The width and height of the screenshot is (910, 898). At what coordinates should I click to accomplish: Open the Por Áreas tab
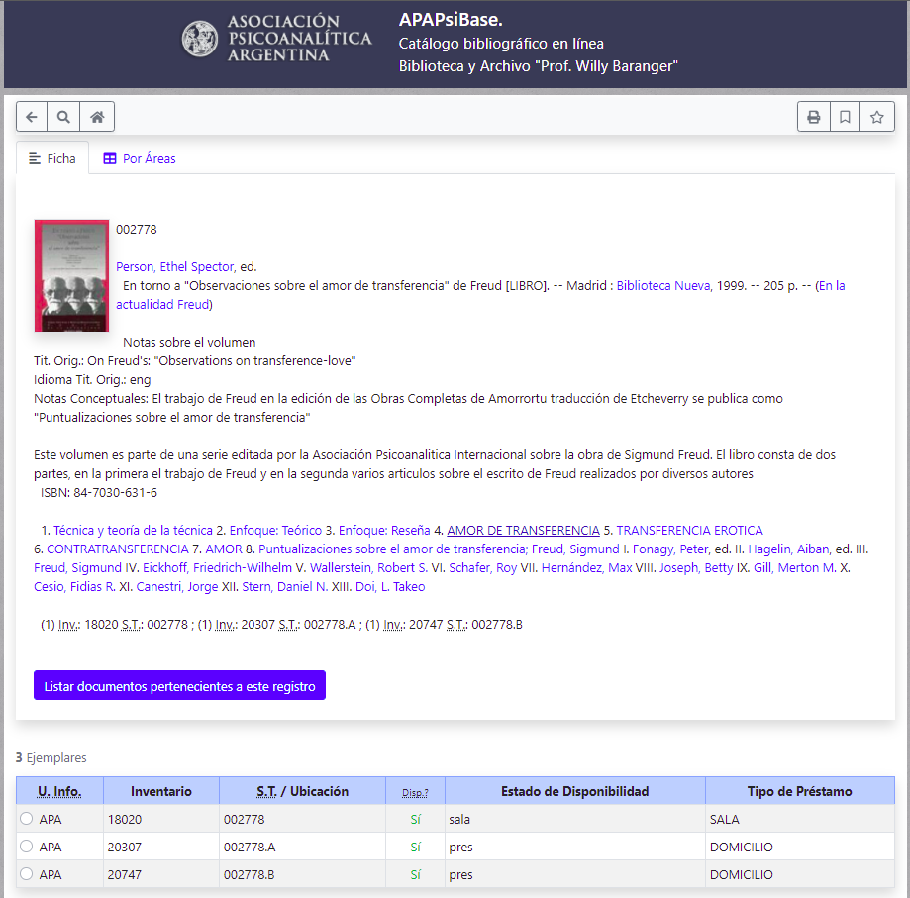coord(140,158)
